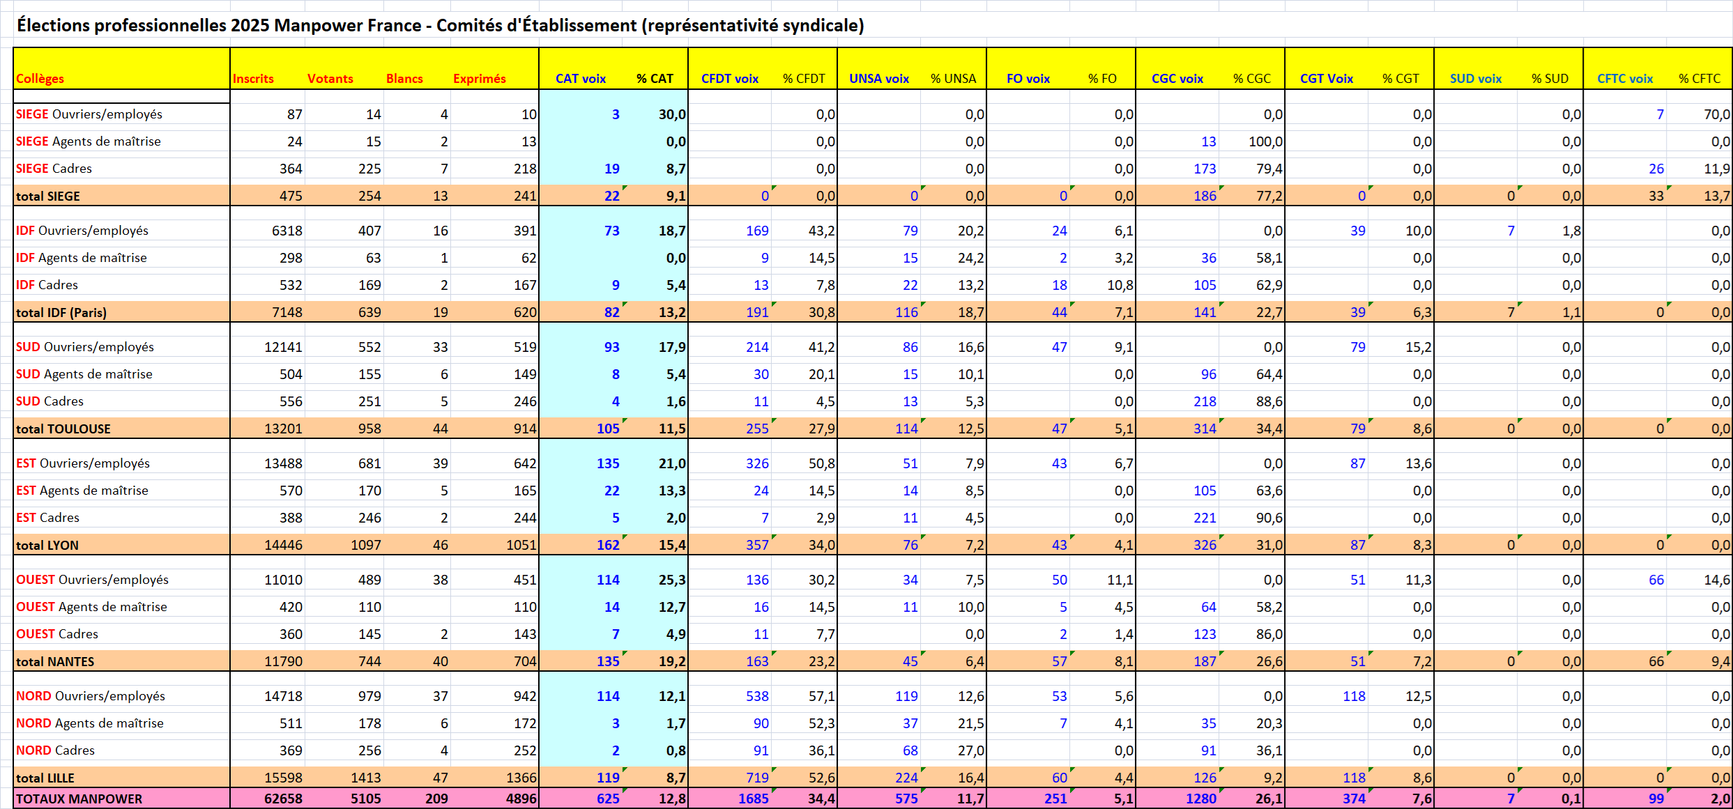Select the 'SIEGE Cadres' row label
Image resolution: width=1733 pixels, height=809 pixels.
[x=54, y=169]
